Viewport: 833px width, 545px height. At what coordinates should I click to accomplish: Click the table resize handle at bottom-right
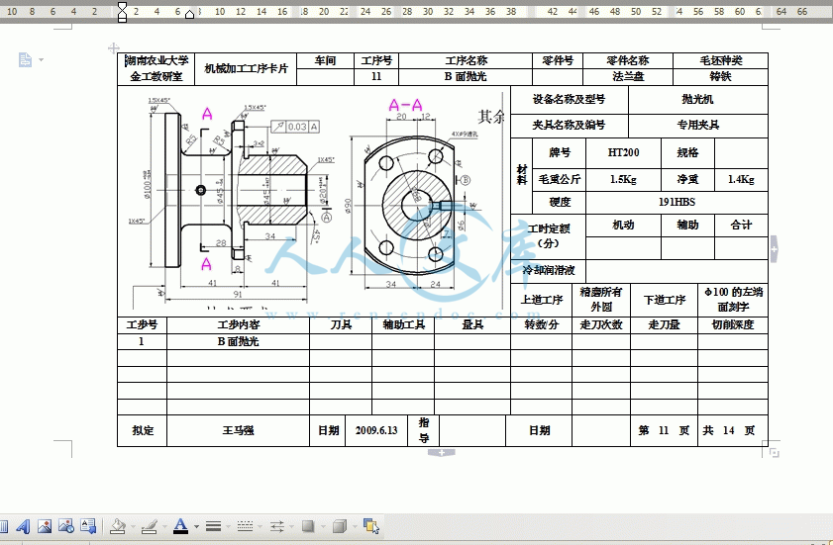click(x=774, y=453)
